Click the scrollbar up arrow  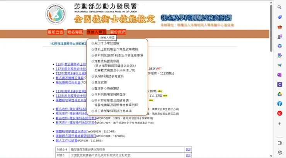tap(271, 3)
